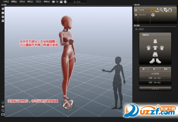Toggle visibility eye of モデル row
This screenshot has width=178, height=122.
pos(136,10)
